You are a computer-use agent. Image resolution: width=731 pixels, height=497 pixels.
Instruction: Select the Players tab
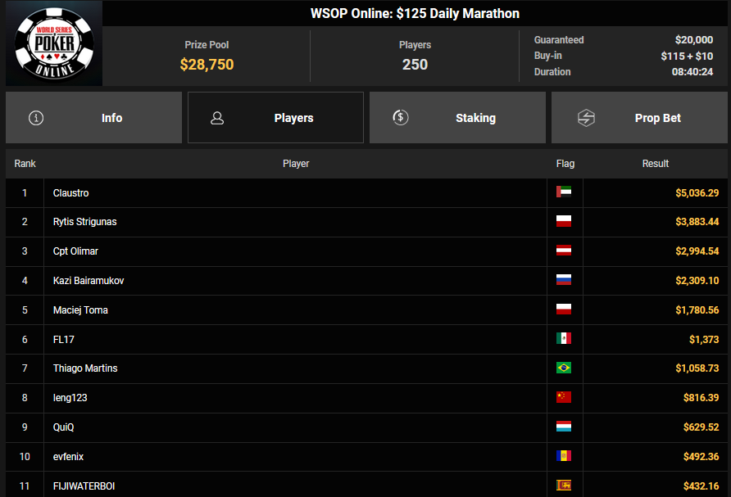(x=275, y=118)
